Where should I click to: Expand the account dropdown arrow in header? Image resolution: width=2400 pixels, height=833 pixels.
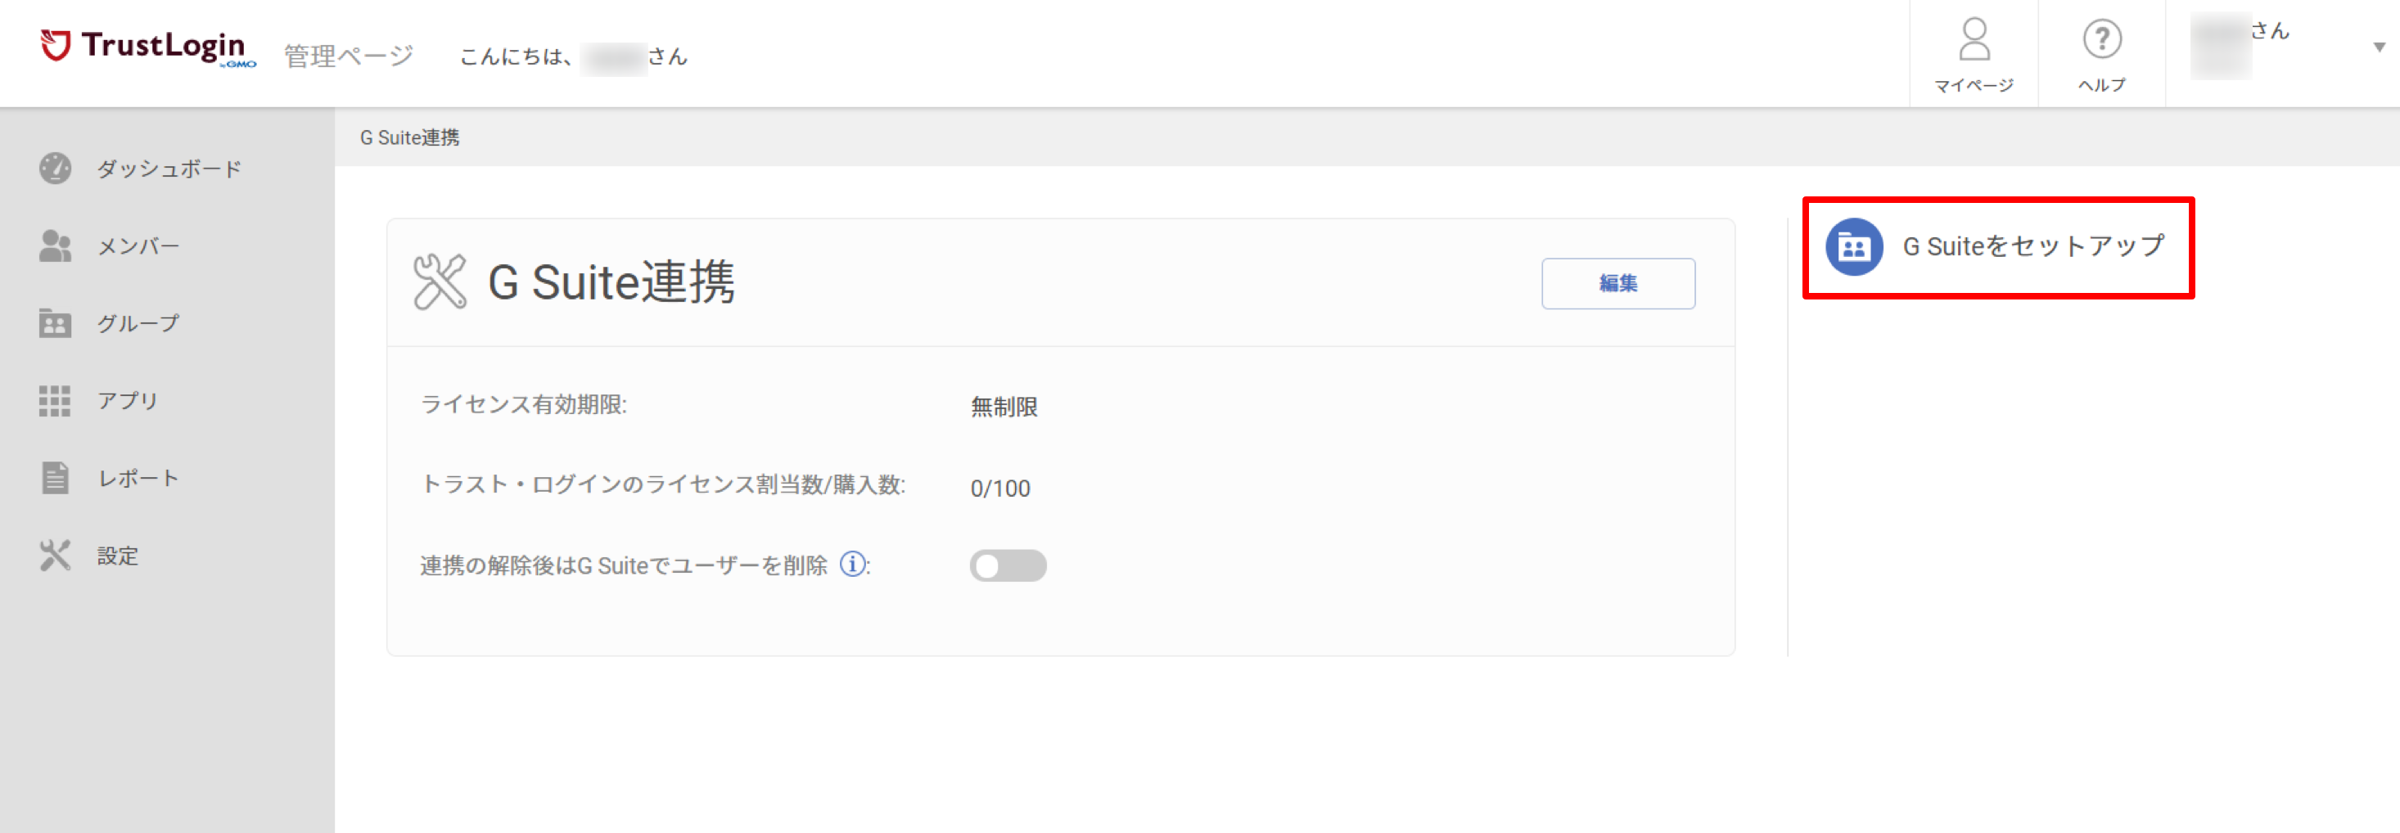[x=2379, y=47]
